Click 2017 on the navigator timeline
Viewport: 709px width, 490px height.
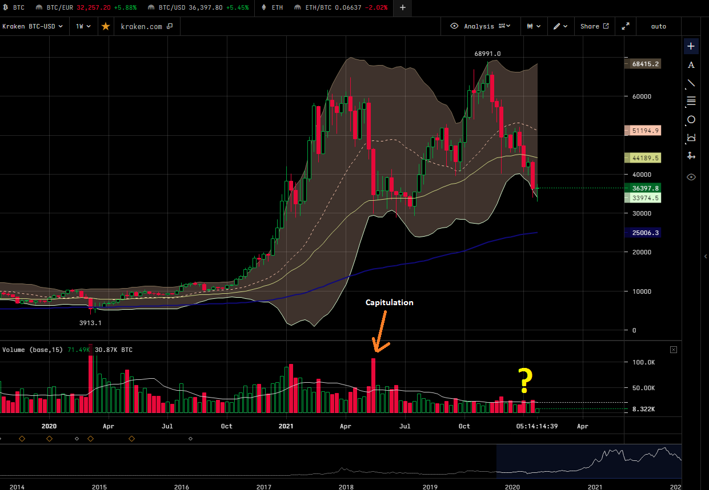point(264,487)
